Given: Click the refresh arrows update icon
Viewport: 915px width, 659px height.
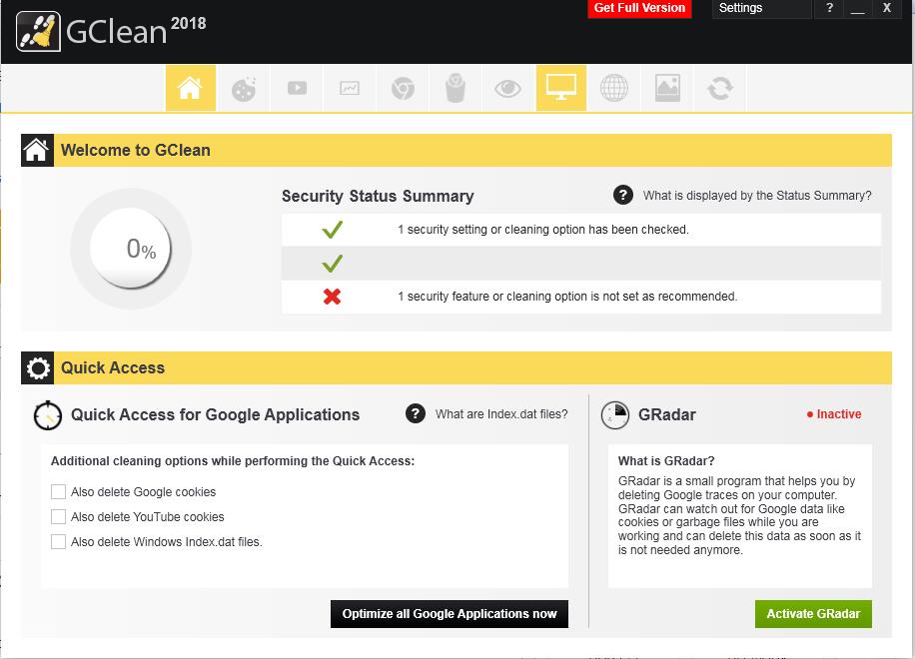Looking at the screenshot, I should (719, 88).
